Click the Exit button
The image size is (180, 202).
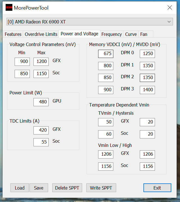(157, 188)
